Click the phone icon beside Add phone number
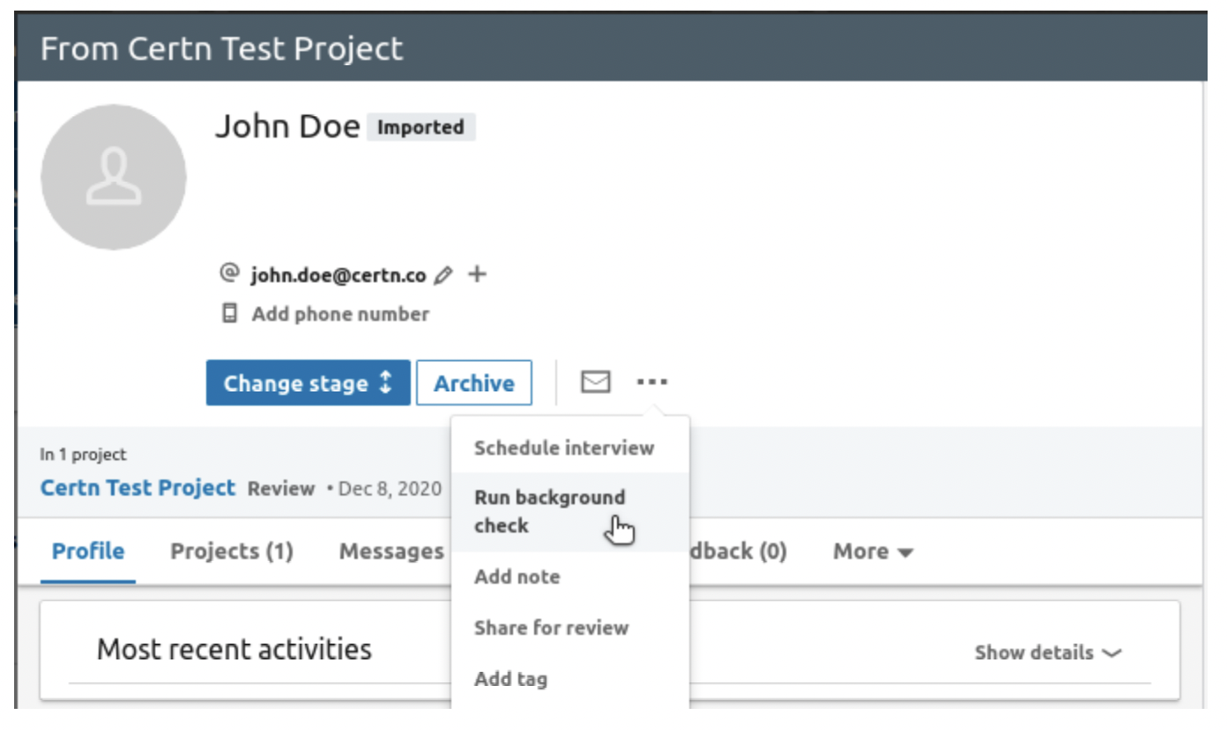This screenshot has width=1227, height=730. pyautogui.click(x=230, y=313)
